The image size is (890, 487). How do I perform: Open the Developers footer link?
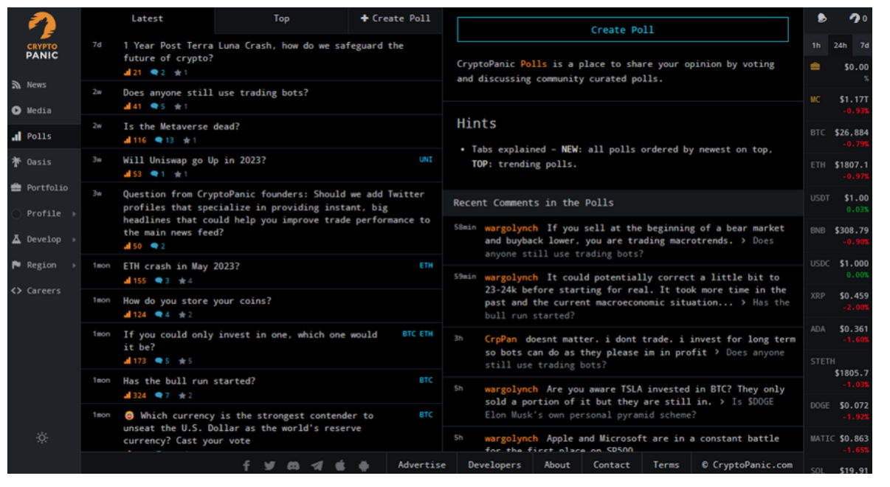point(494,465)
